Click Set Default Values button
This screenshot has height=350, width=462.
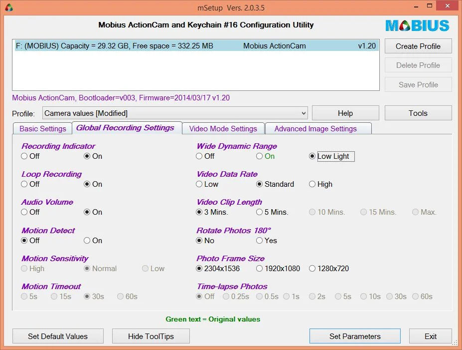pos(58,337)
